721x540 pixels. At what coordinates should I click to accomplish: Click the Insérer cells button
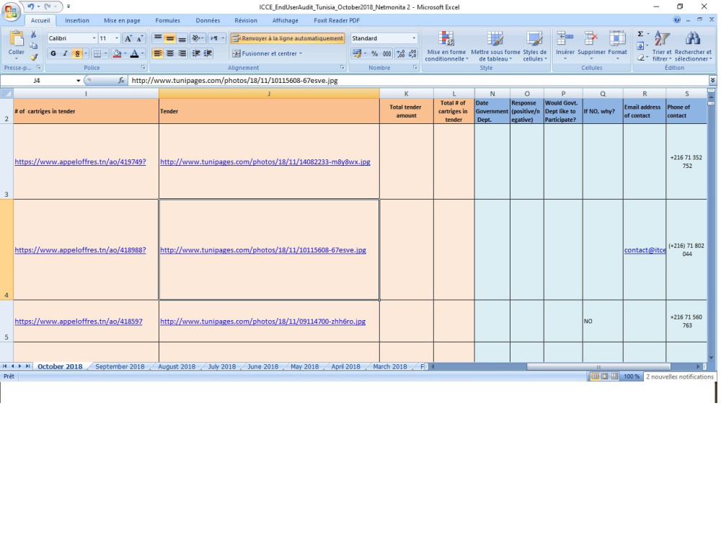[x=565, y=45]
